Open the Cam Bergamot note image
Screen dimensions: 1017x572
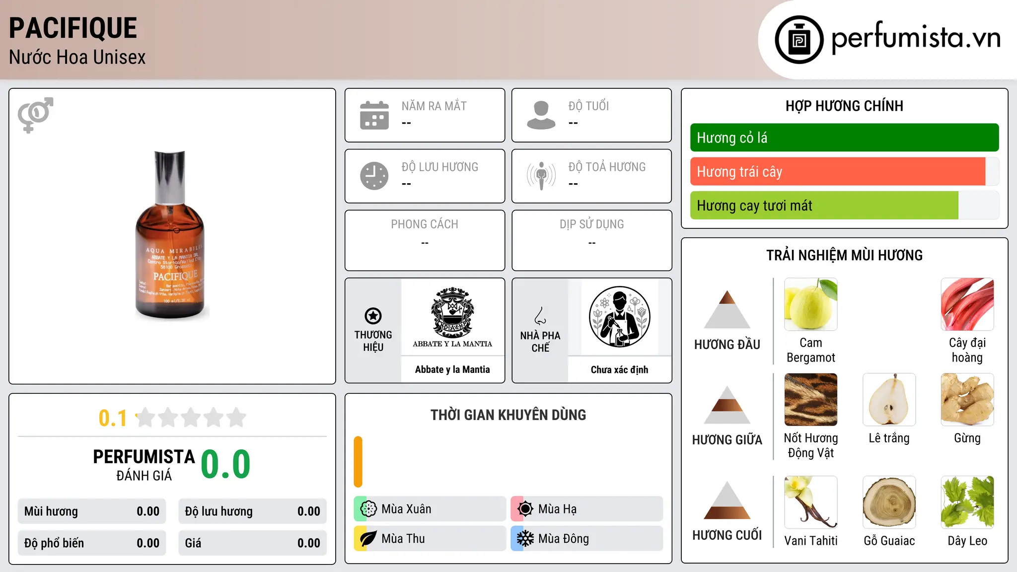810,304
